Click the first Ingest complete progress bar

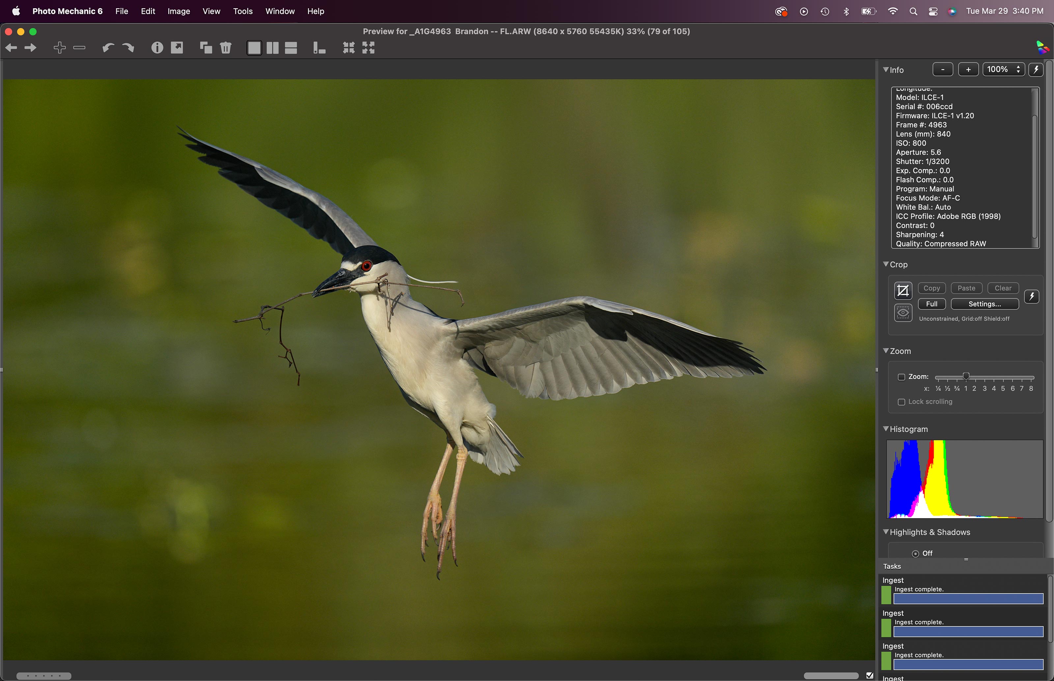click(x=968, y=599)
